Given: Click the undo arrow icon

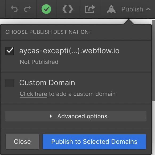Looking at the screenshot, I should (14, 9).
